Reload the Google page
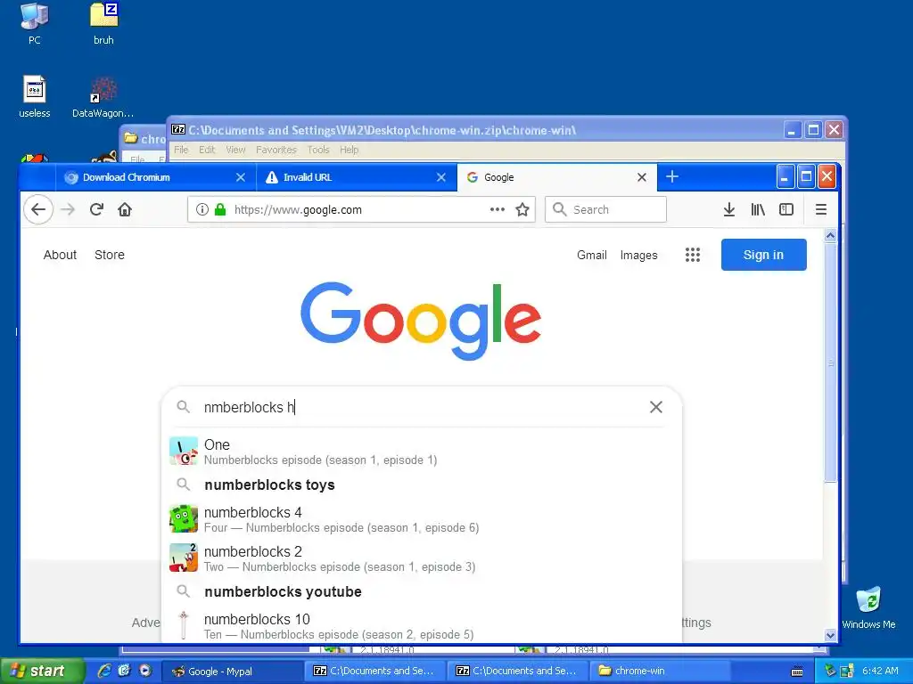The width and height of the screenshot is (913, 684). 96,209
